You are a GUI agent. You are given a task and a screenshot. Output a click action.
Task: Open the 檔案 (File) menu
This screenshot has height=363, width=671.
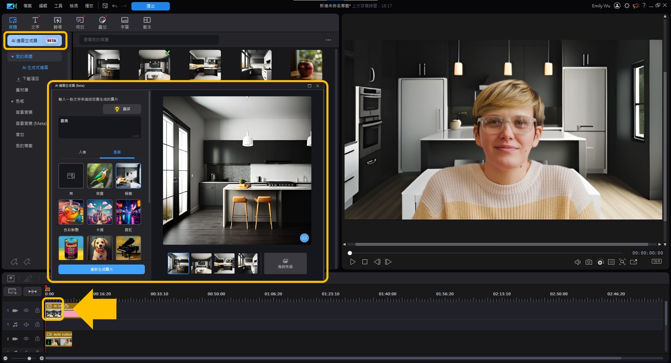[28, 6]
